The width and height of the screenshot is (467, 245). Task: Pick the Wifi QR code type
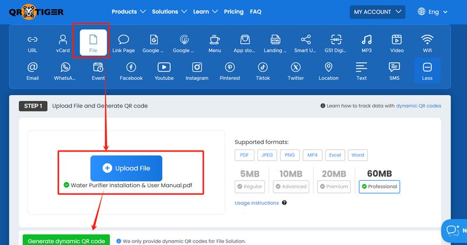tap(427, 44)
